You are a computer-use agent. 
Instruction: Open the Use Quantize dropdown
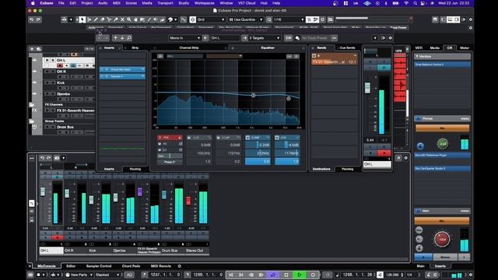click(246, 19)
